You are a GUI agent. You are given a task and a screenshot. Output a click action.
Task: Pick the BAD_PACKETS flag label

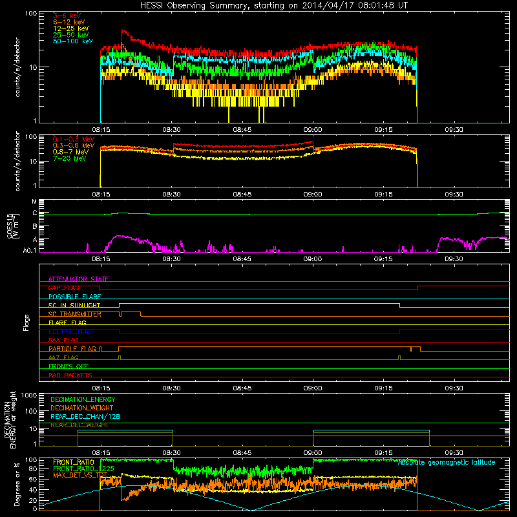click(70, 375)
